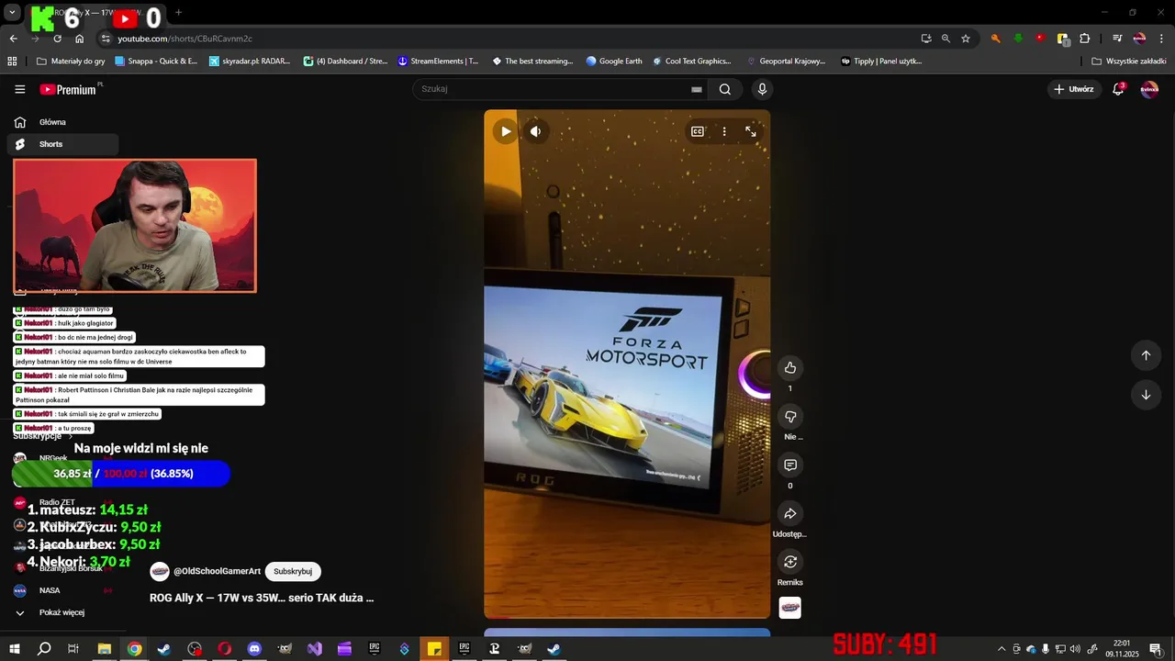Open Snappa bookmark

[155, 62]
